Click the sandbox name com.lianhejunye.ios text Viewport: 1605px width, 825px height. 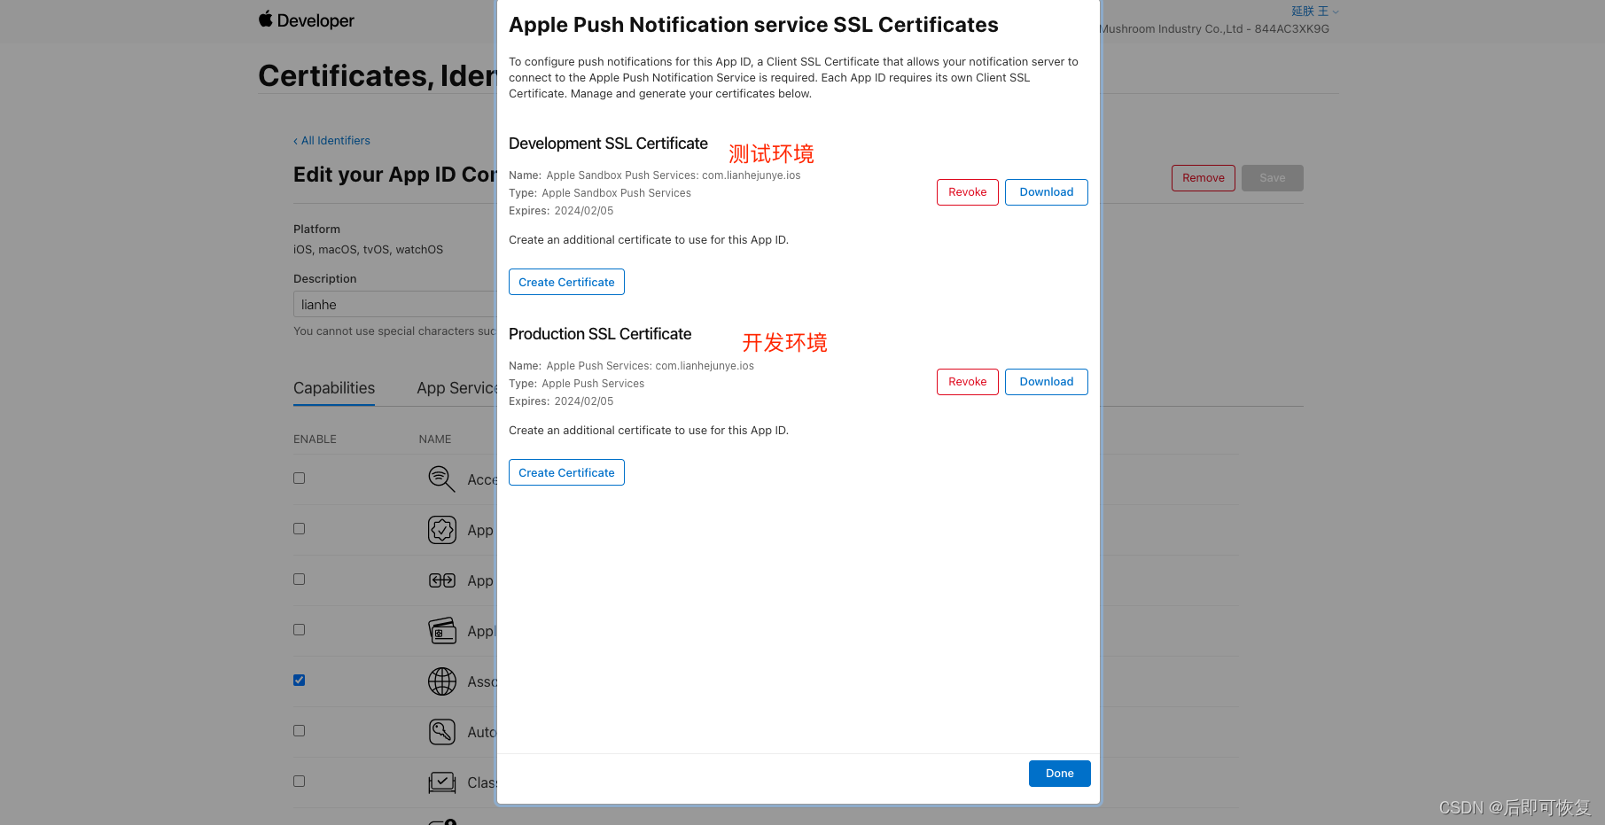pyautogui.click(x=751, y=175)
